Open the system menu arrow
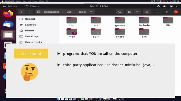 176,6
